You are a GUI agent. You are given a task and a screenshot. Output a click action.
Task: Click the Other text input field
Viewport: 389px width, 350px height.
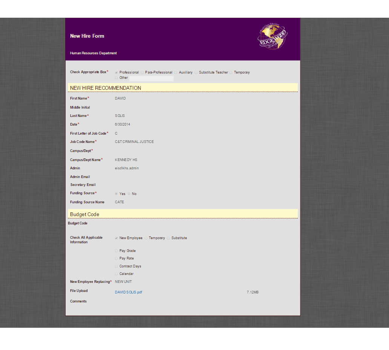click(x=152, y=79)
